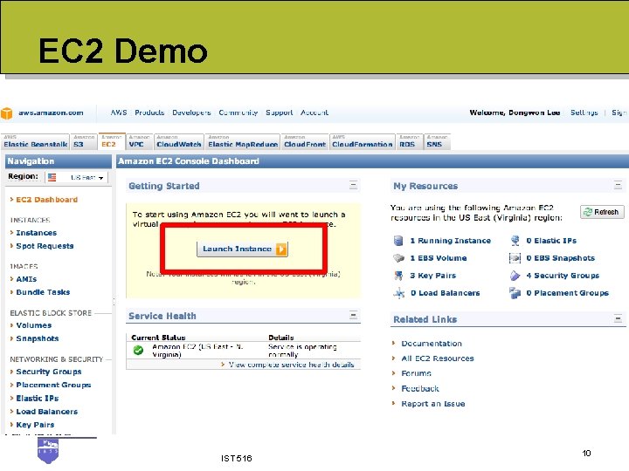
Task: Click the EBS Snapshots icon
Action: coord(515,258)
